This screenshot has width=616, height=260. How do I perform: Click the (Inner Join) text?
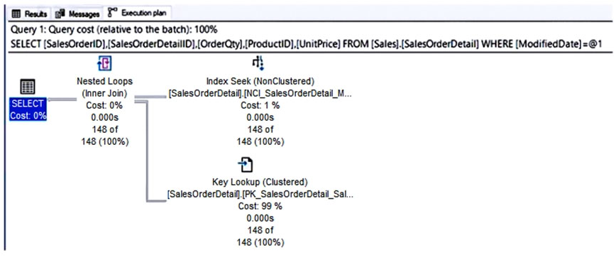click(104, 94)
